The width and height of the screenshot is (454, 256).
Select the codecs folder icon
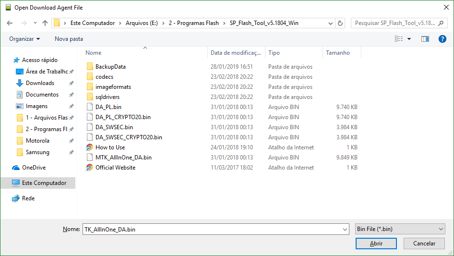[x=90, y=77]
